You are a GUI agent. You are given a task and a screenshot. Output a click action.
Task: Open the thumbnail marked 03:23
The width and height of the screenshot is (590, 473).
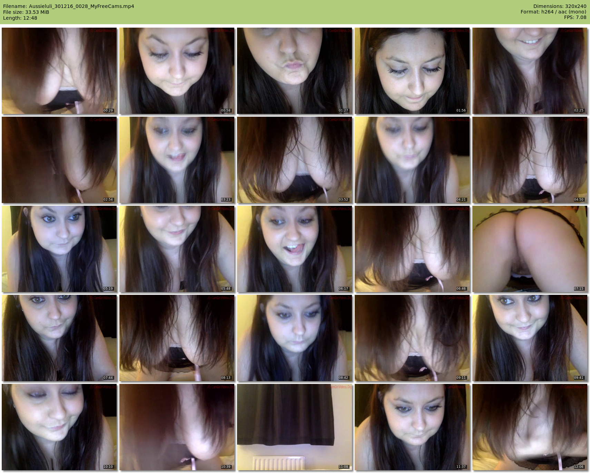coord(177,160)
